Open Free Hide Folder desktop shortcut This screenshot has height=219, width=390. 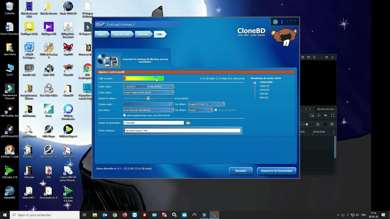click(48, 90)
